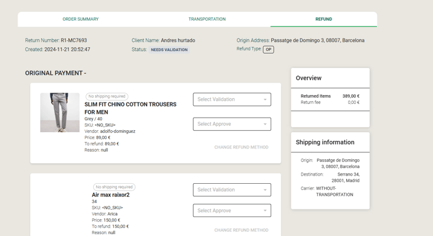Switch to the Transportation tab

pyautogui.click(x=207, y=19)
